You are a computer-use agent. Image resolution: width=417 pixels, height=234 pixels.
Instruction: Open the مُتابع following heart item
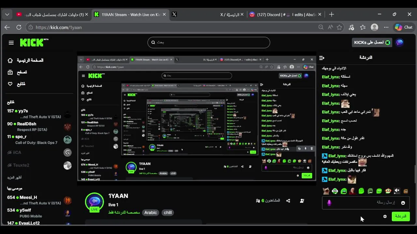coord(16,84)
